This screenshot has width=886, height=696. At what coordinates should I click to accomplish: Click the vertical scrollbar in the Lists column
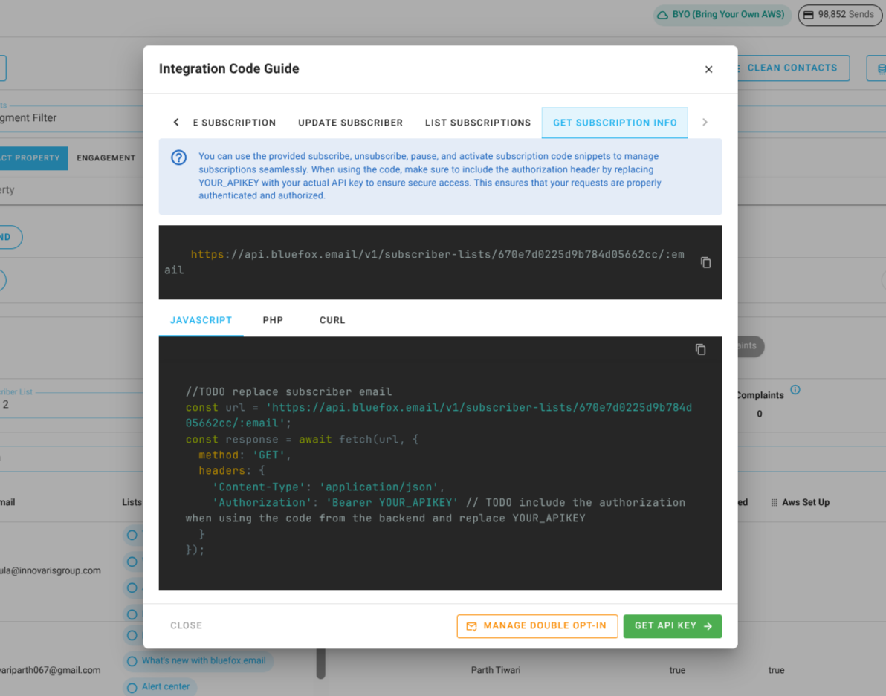point(321,664)
